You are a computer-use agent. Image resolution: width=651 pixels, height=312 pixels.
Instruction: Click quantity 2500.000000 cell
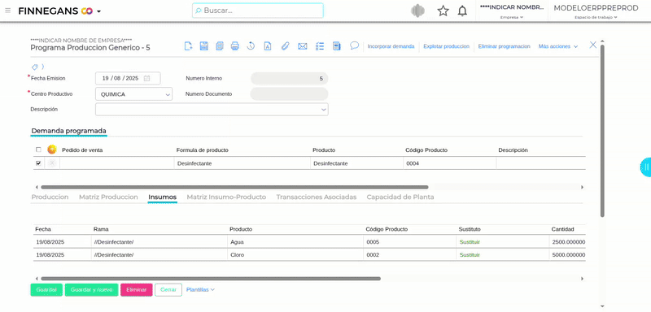[567, 242]
